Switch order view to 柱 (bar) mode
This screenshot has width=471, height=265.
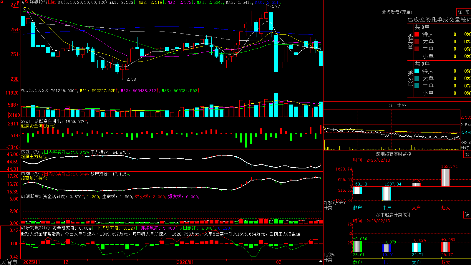[x=460, y=12]
